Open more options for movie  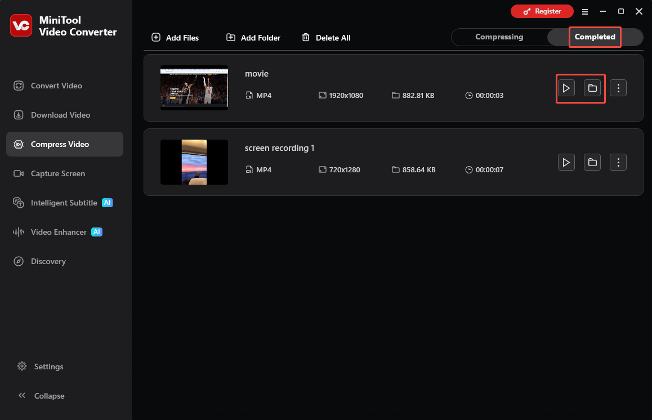(x=618, y=88)
